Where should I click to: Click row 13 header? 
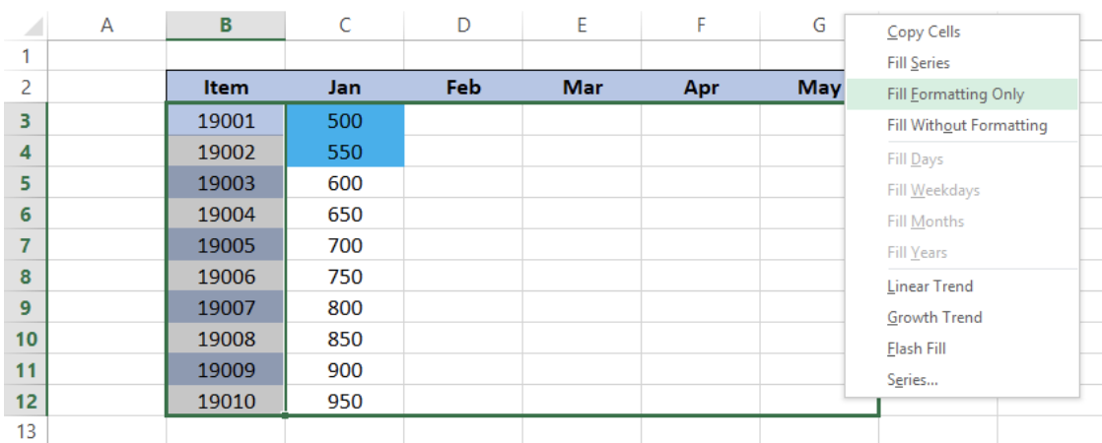tap(25, 430)
